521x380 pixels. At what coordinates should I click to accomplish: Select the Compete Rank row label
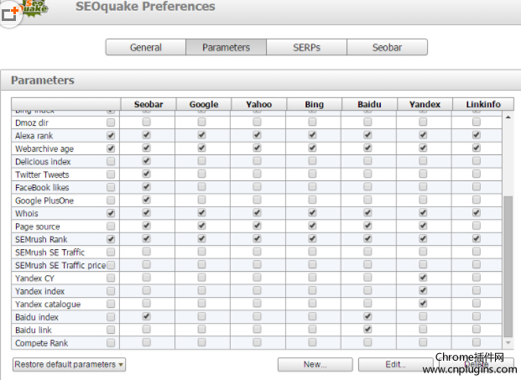point(42,343)
